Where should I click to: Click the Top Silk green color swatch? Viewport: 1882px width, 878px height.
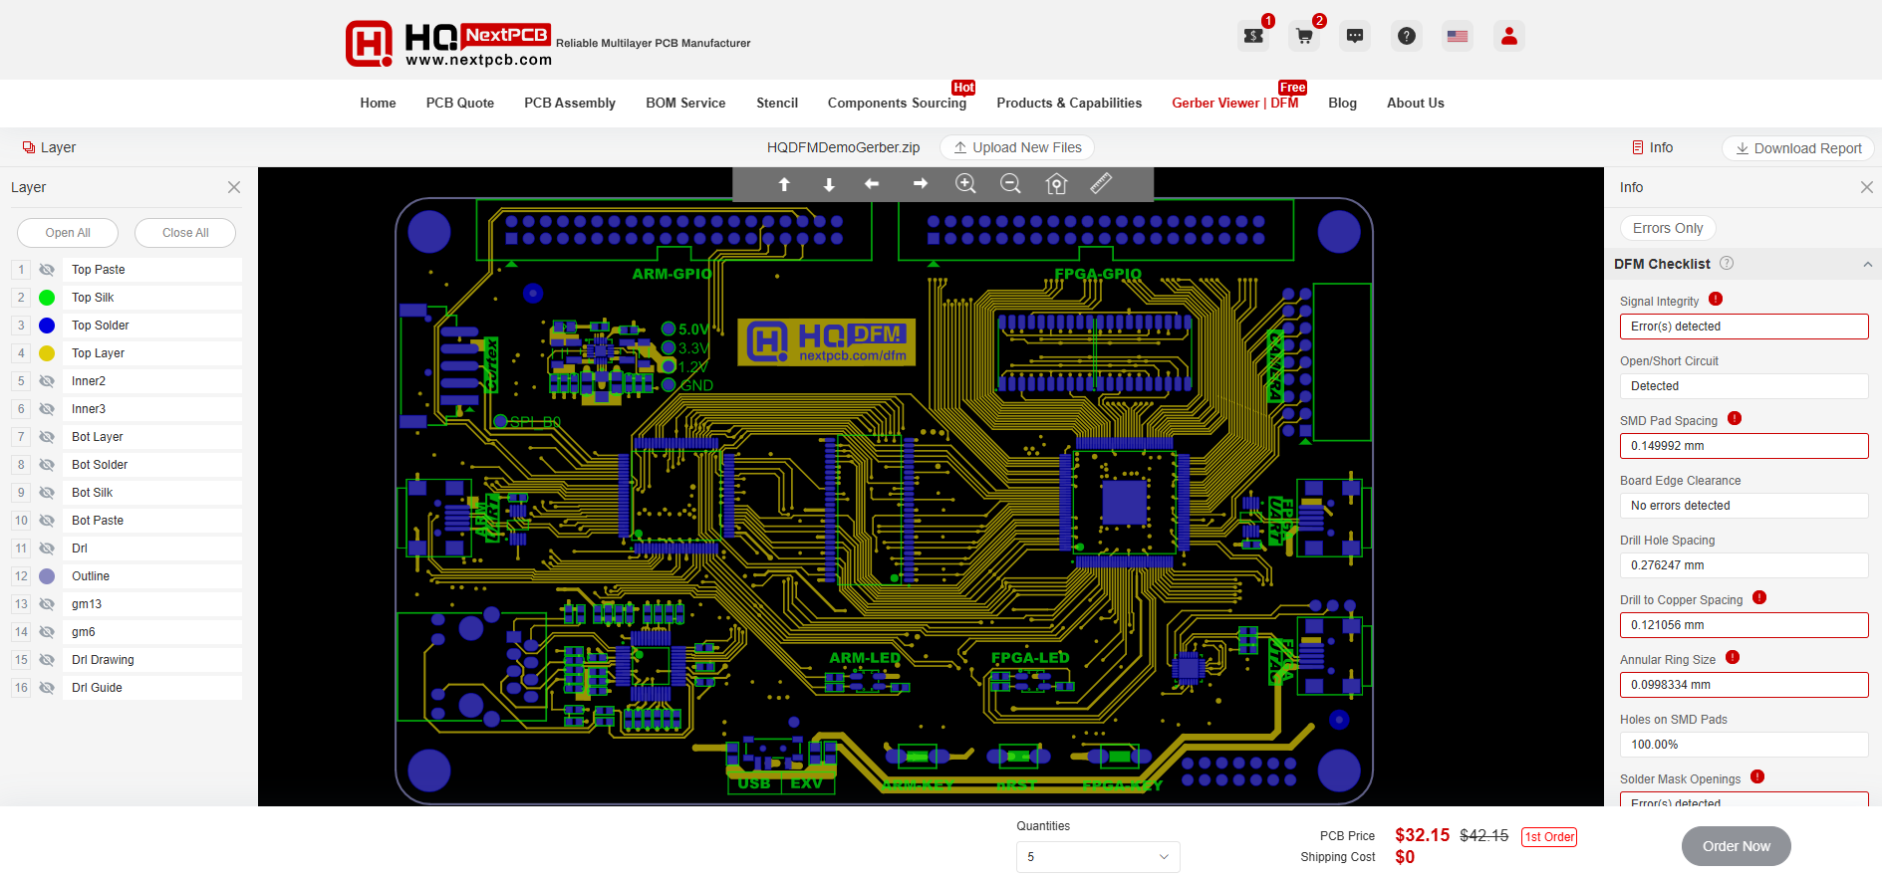coord(47,298)
